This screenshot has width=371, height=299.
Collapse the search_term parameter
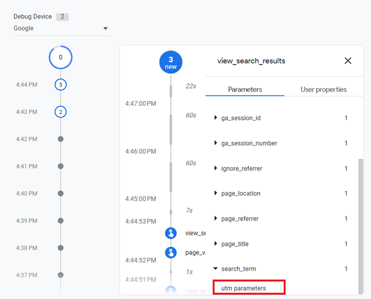pyautogui.click(x=216, y=269)
